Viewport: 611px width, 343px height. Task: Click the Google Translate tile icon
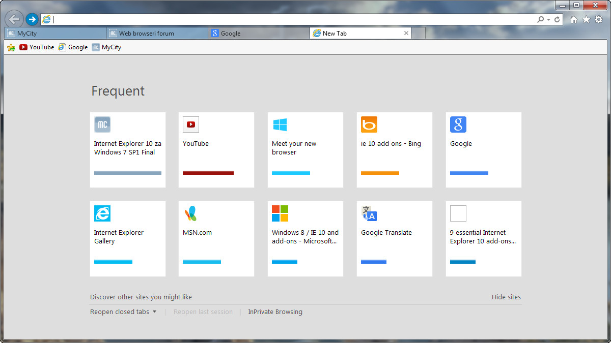pos(369,213)
